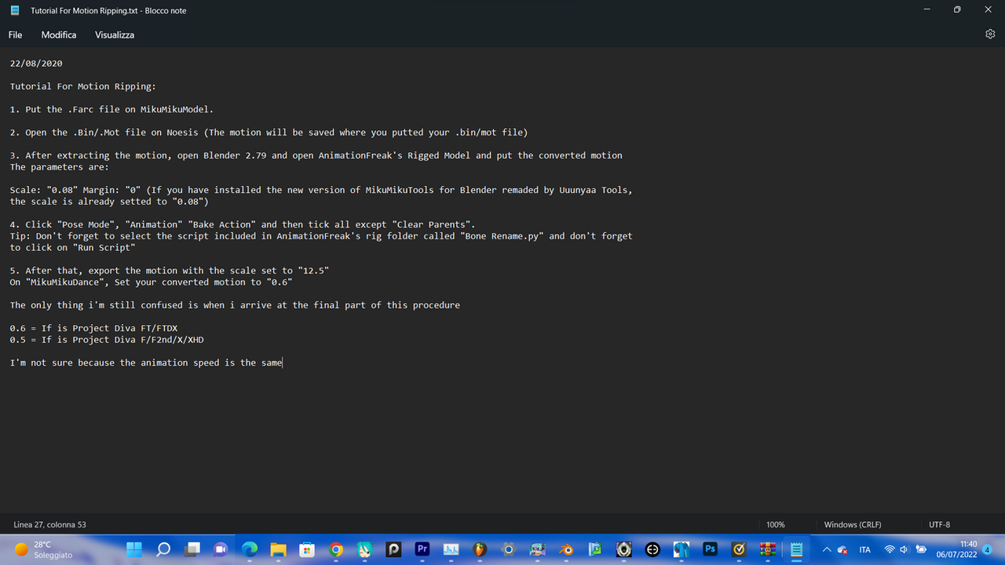
Task: Open Norton checkmark app in taskbar
Action: (738, 549)
